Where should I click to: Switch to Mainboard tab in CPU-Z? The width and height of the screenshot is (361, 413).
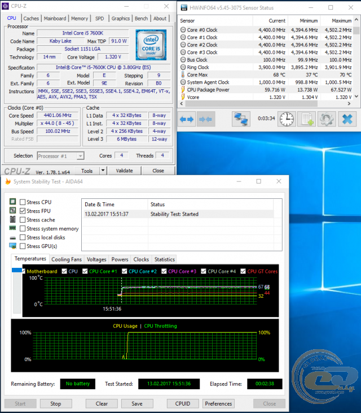coord(55,19)
